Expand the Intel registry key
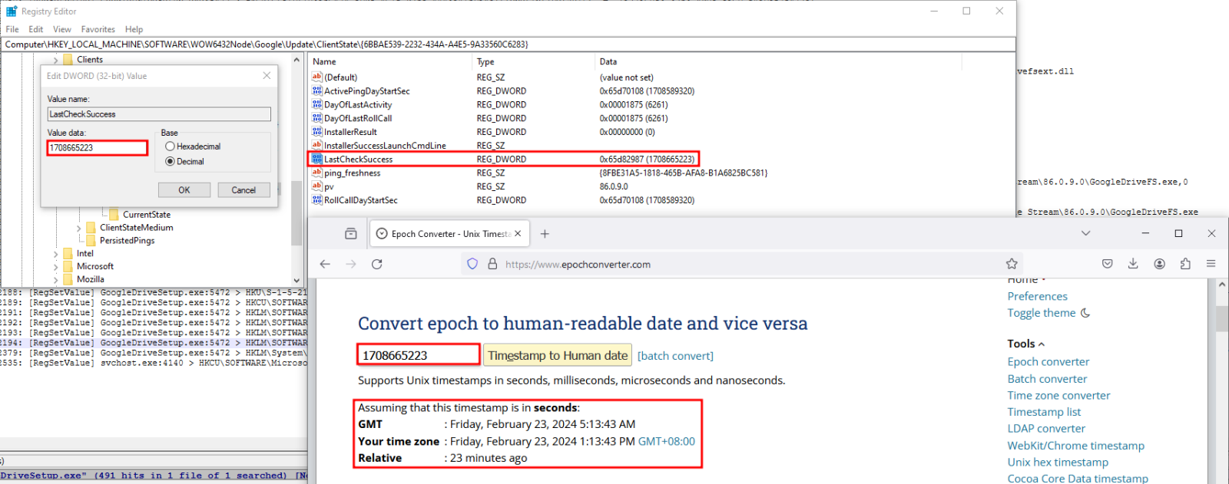The height and width of the screenshot is (484, 1229). (x=55, y=254)
